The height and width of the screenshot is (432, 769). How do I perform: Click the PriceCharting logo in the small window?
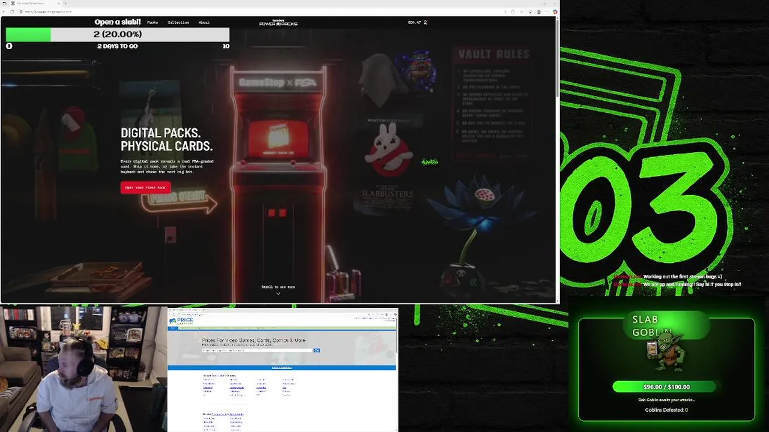pos(182,321)
